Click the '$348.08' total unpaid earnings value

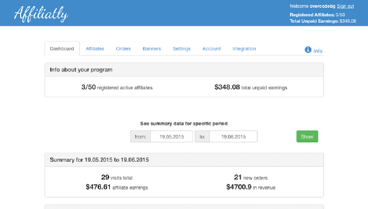pyautogui.click(x=227, y=87)
